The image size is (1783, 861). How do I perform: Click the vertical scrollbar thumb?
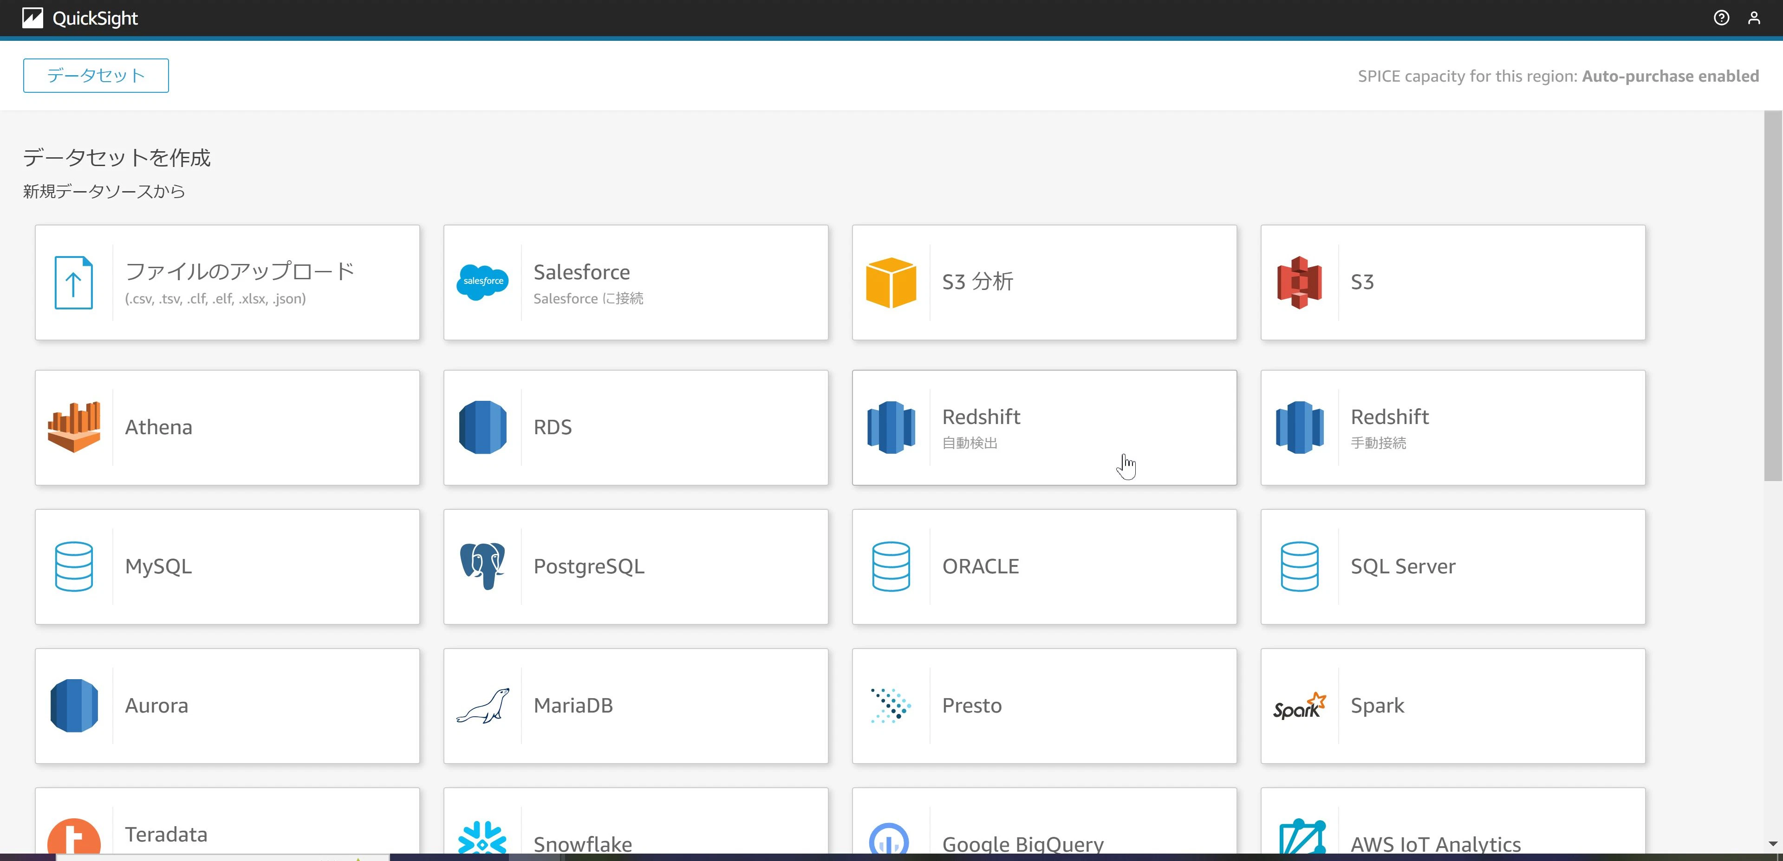(1773, 296)
